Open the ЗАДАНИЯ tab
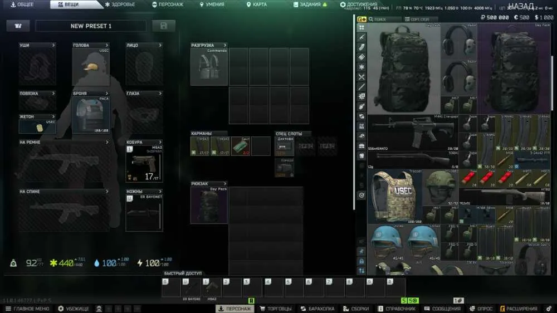This screenshot has width=557, height=313. click(x=310, y=4)
